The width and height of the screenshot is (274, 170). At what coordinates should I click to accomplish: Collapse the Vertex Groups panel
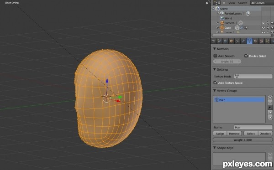pyautogui.click(x=215, y=91)
